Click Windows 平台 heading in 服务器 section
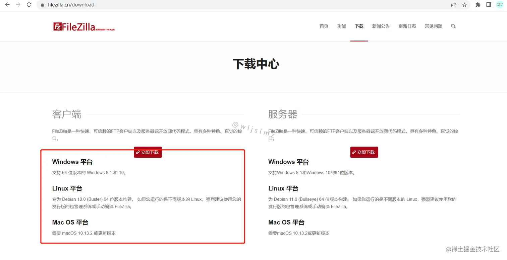507x260 pixels. click(288, 162)
